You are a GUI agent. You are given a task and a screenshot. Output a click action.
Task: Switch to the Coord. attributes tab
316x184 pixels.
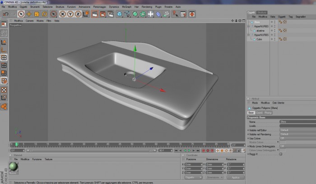tap(259, 112)
